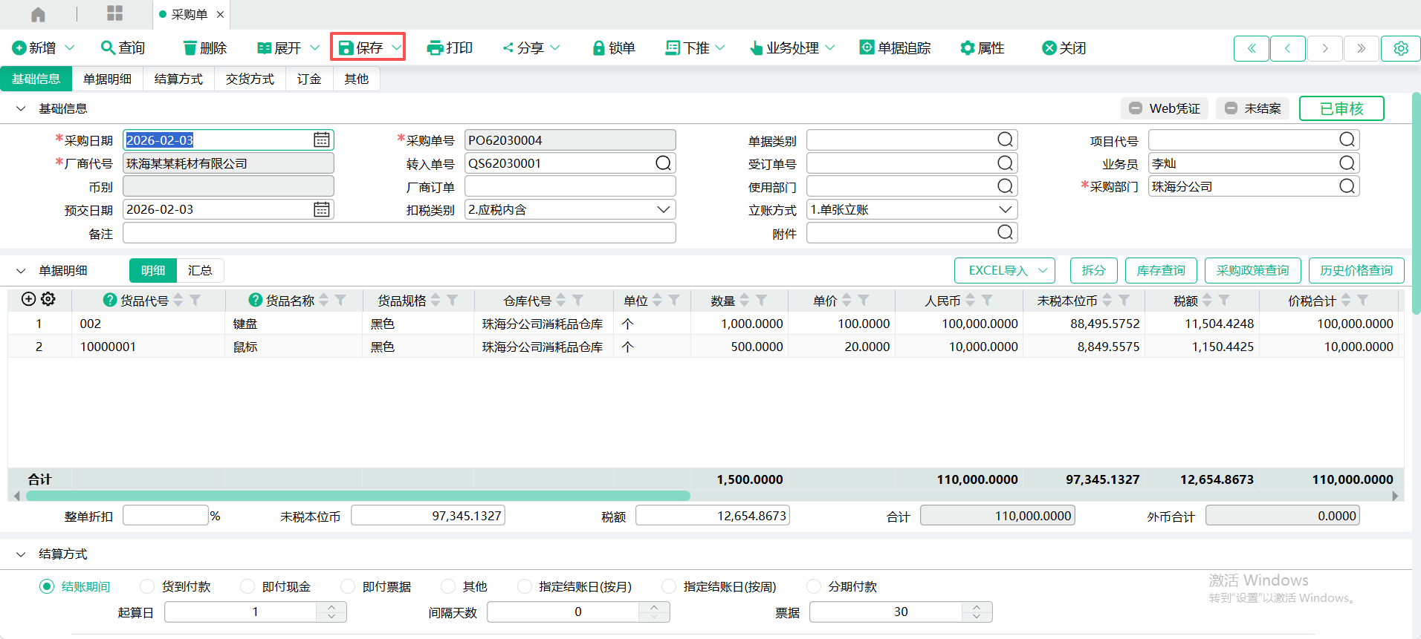Click the settings gear in top right

coord(1400,48)
